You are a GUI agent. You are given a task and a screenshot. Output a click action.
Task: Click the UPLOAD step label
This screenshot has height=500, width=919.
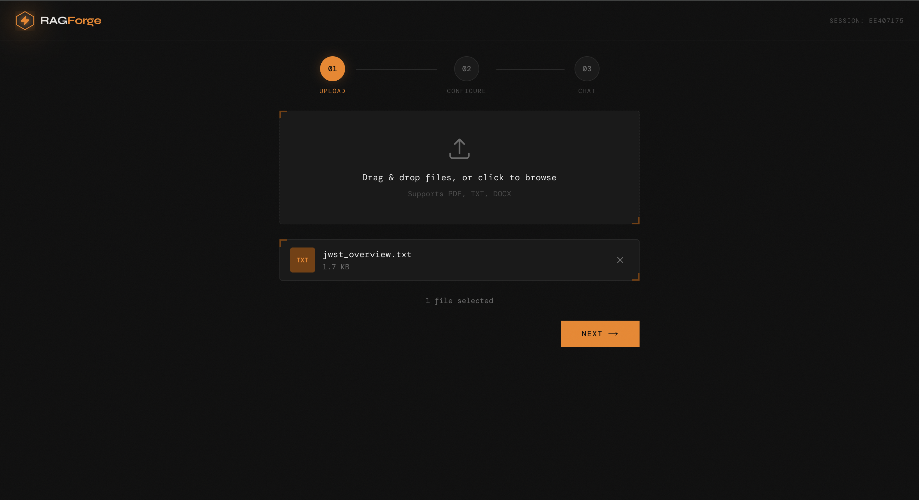[332, 91]
